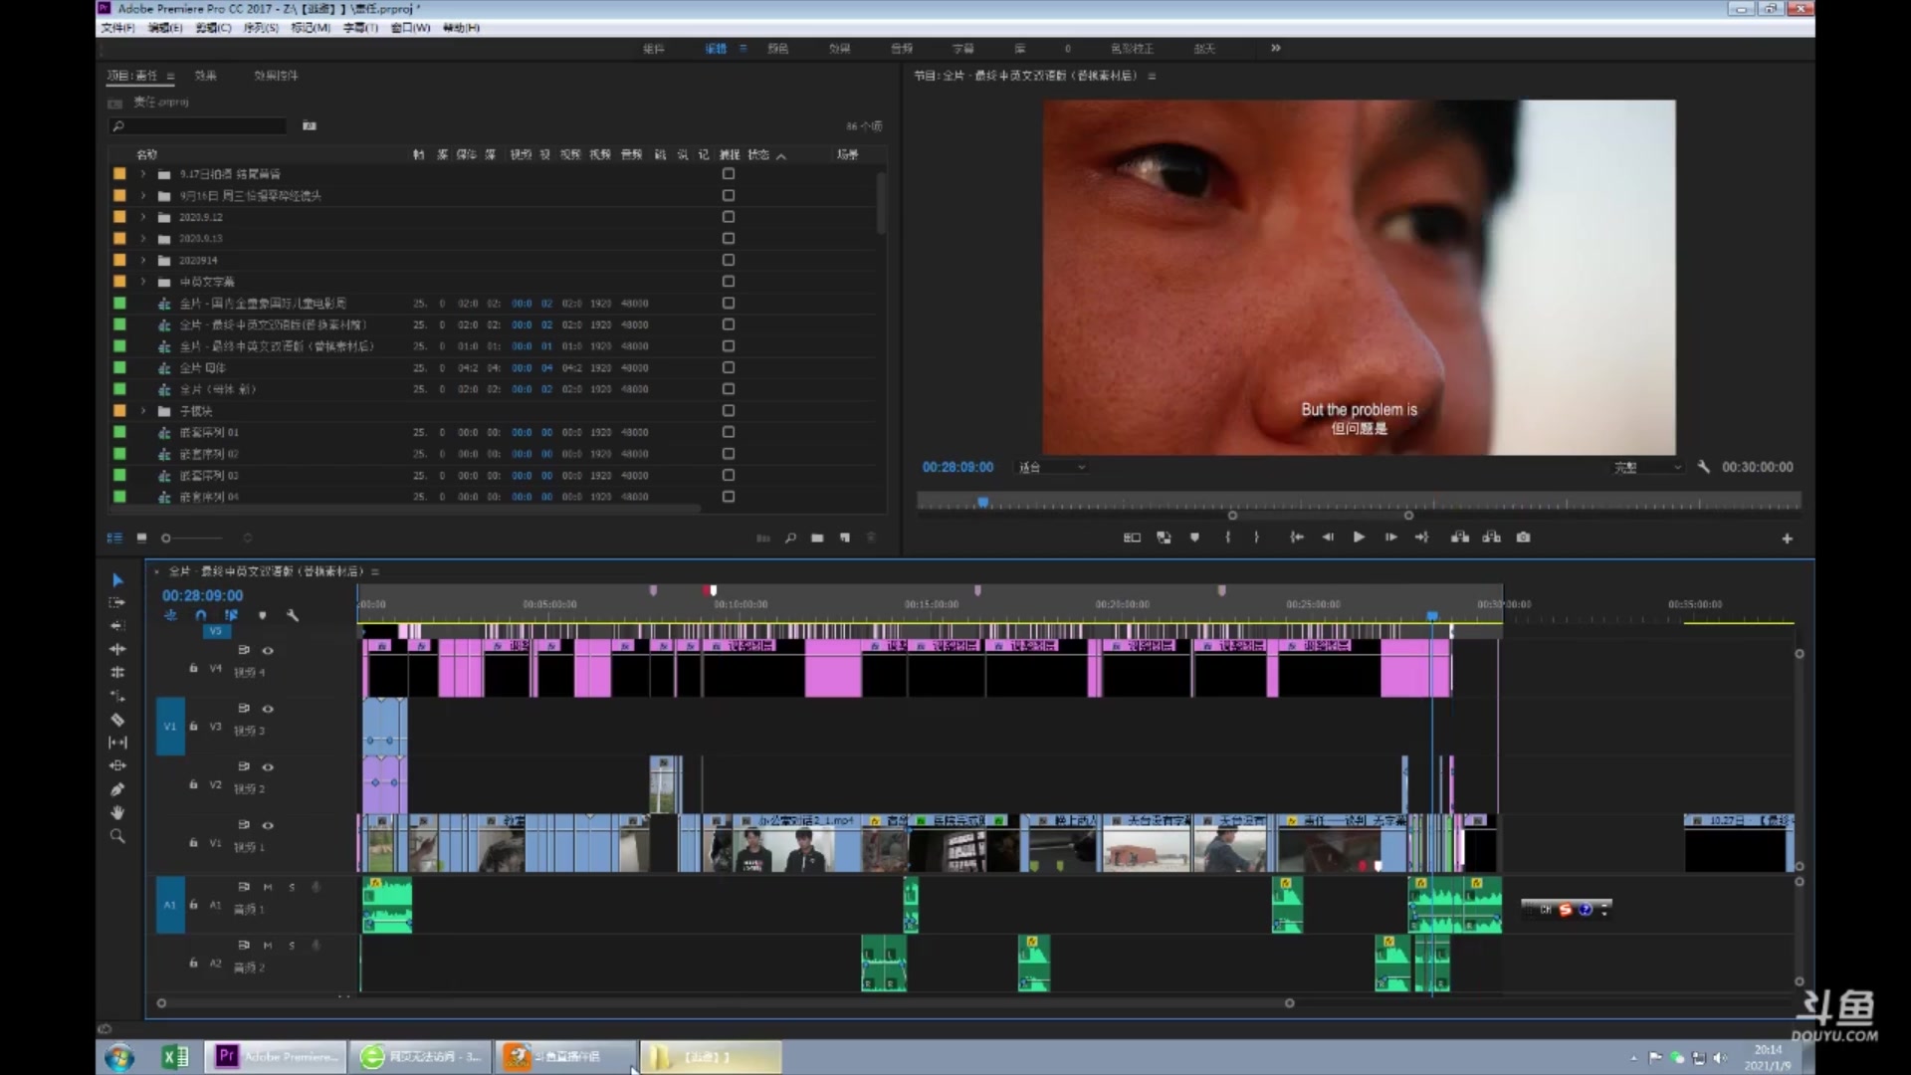Select the Track Select Forward tool
1911x1075 pixels.
(x=117, y=602)
